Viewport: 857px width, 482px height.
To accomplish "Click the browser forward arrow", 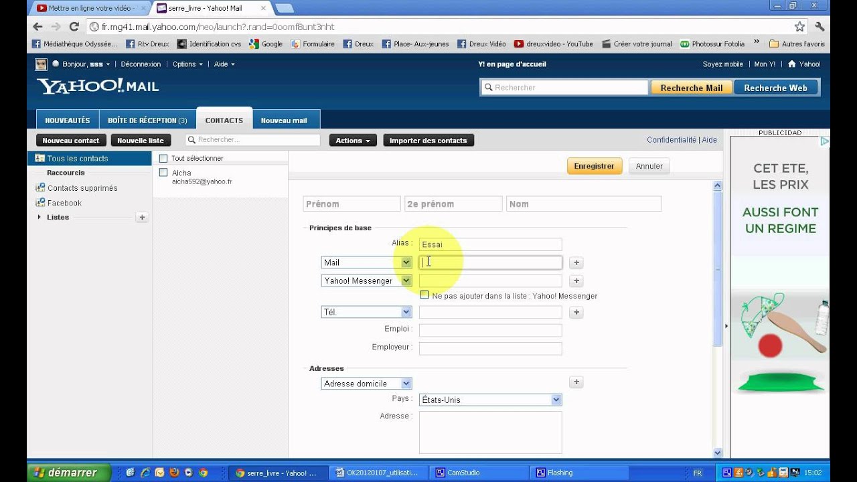I will (56, 27).
